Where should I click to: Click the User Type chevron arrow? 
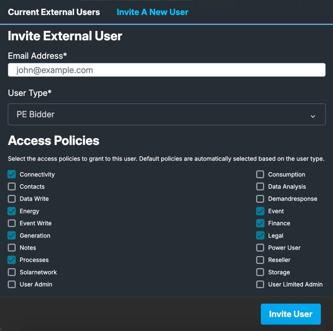(313, 116)
